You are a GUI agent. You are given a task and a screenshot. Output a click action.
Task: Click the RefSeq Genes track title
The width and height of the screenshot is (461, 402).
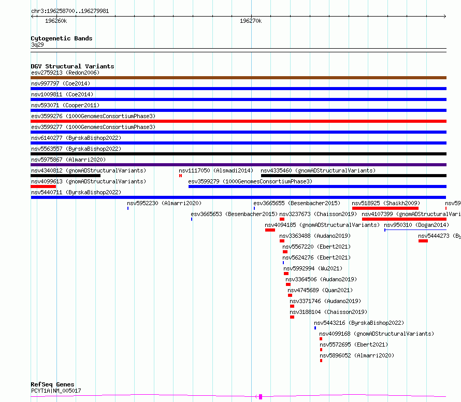click(52, 385)
